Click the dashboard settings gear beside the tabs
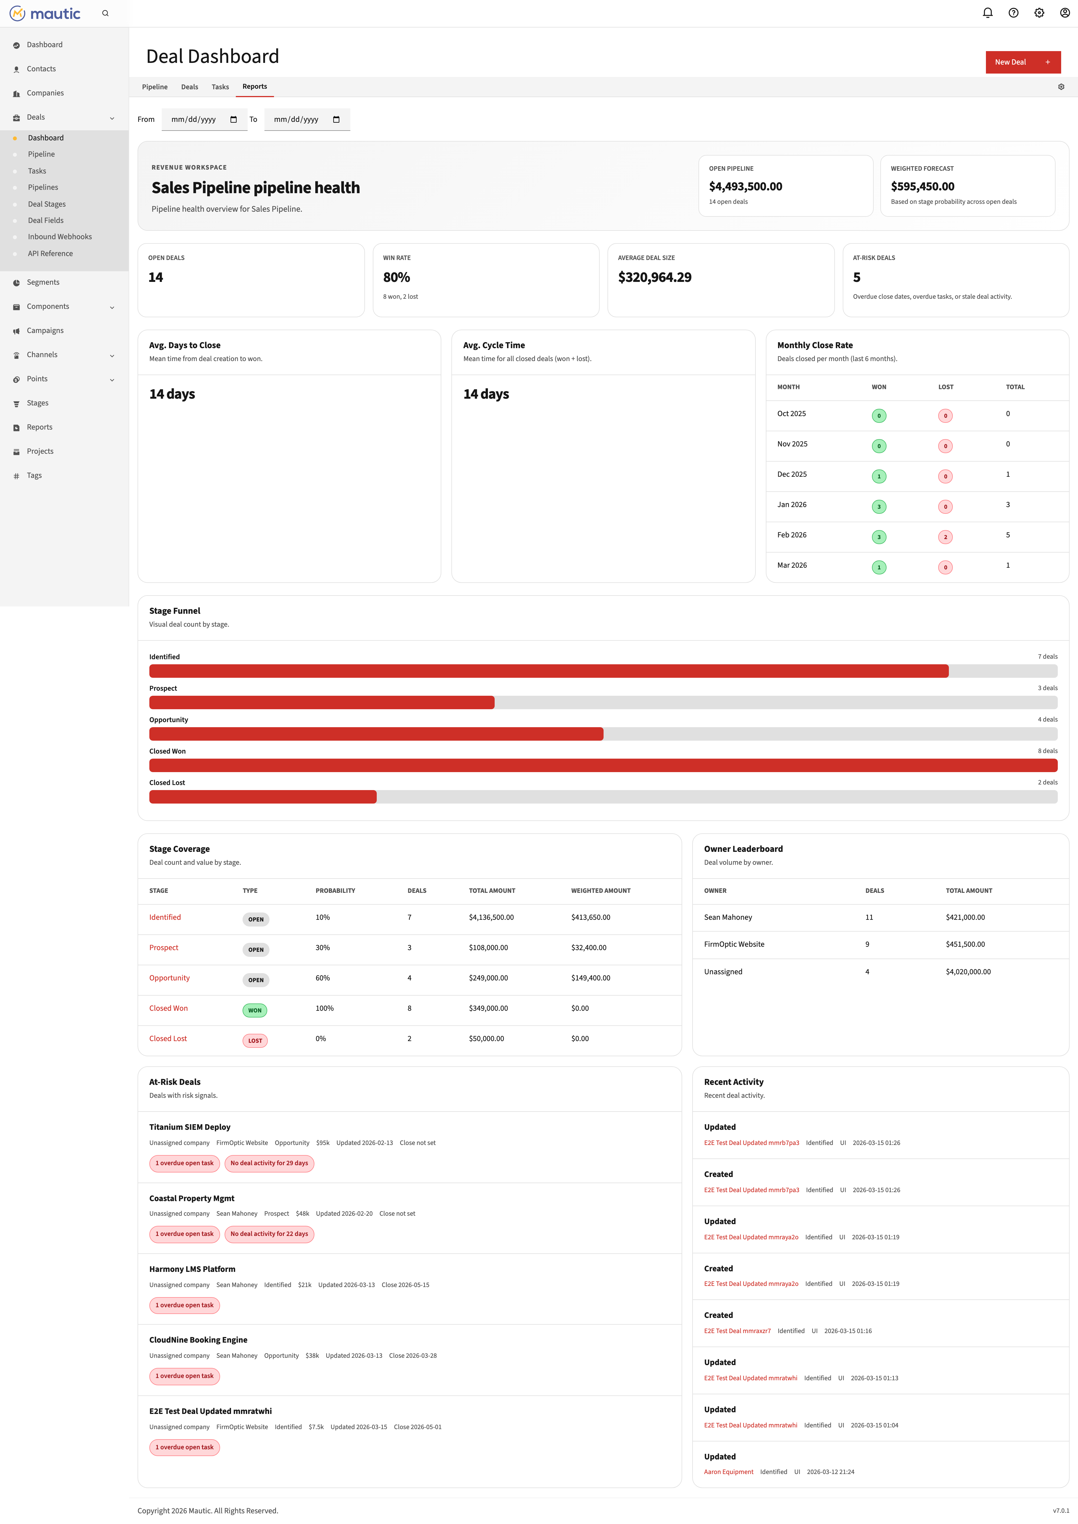Viewport: 1078px width, 1524px height. coord(1061,86)
